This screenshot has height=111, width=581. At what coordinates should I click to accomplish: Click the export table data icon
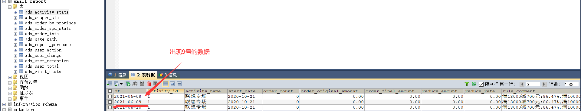[110, 84]
